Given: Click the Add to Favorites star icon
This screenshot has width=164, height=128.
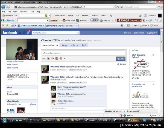Looking at the screenshot, I should coord(7,25).
